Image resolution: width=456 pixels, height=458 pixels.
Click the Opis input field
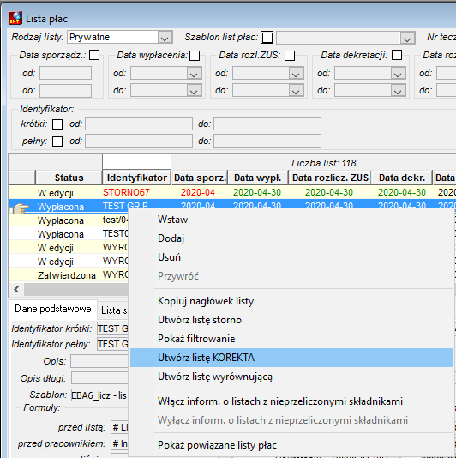pos(99,361)
